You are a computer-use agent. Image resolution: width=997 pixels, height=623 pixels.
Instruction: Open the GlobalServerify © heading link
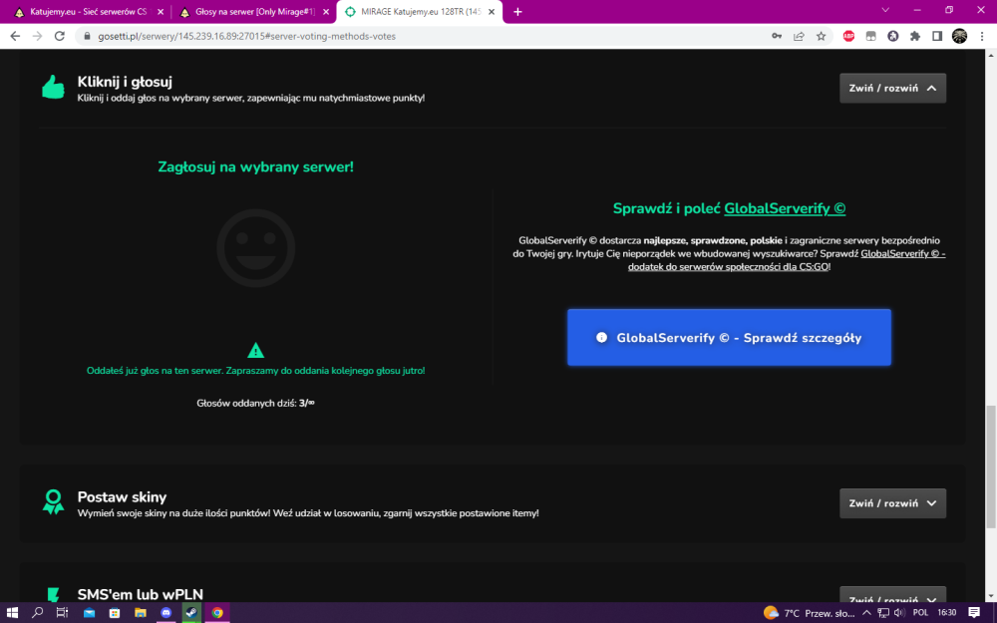pyautogui.click(x=785, y=208)
